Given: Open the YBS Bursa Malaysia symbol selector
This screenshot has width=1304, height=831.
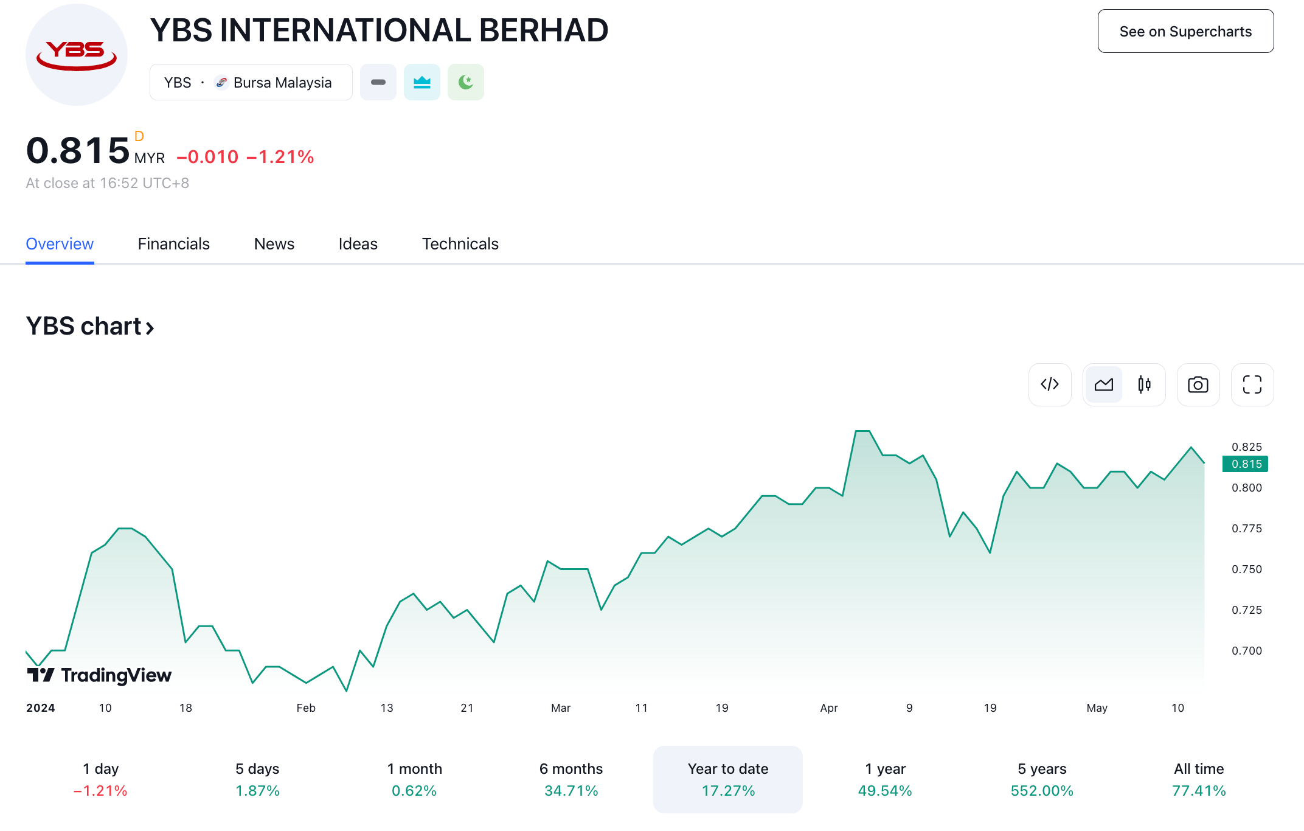Looking at the screenshot, I should (251, 82).
